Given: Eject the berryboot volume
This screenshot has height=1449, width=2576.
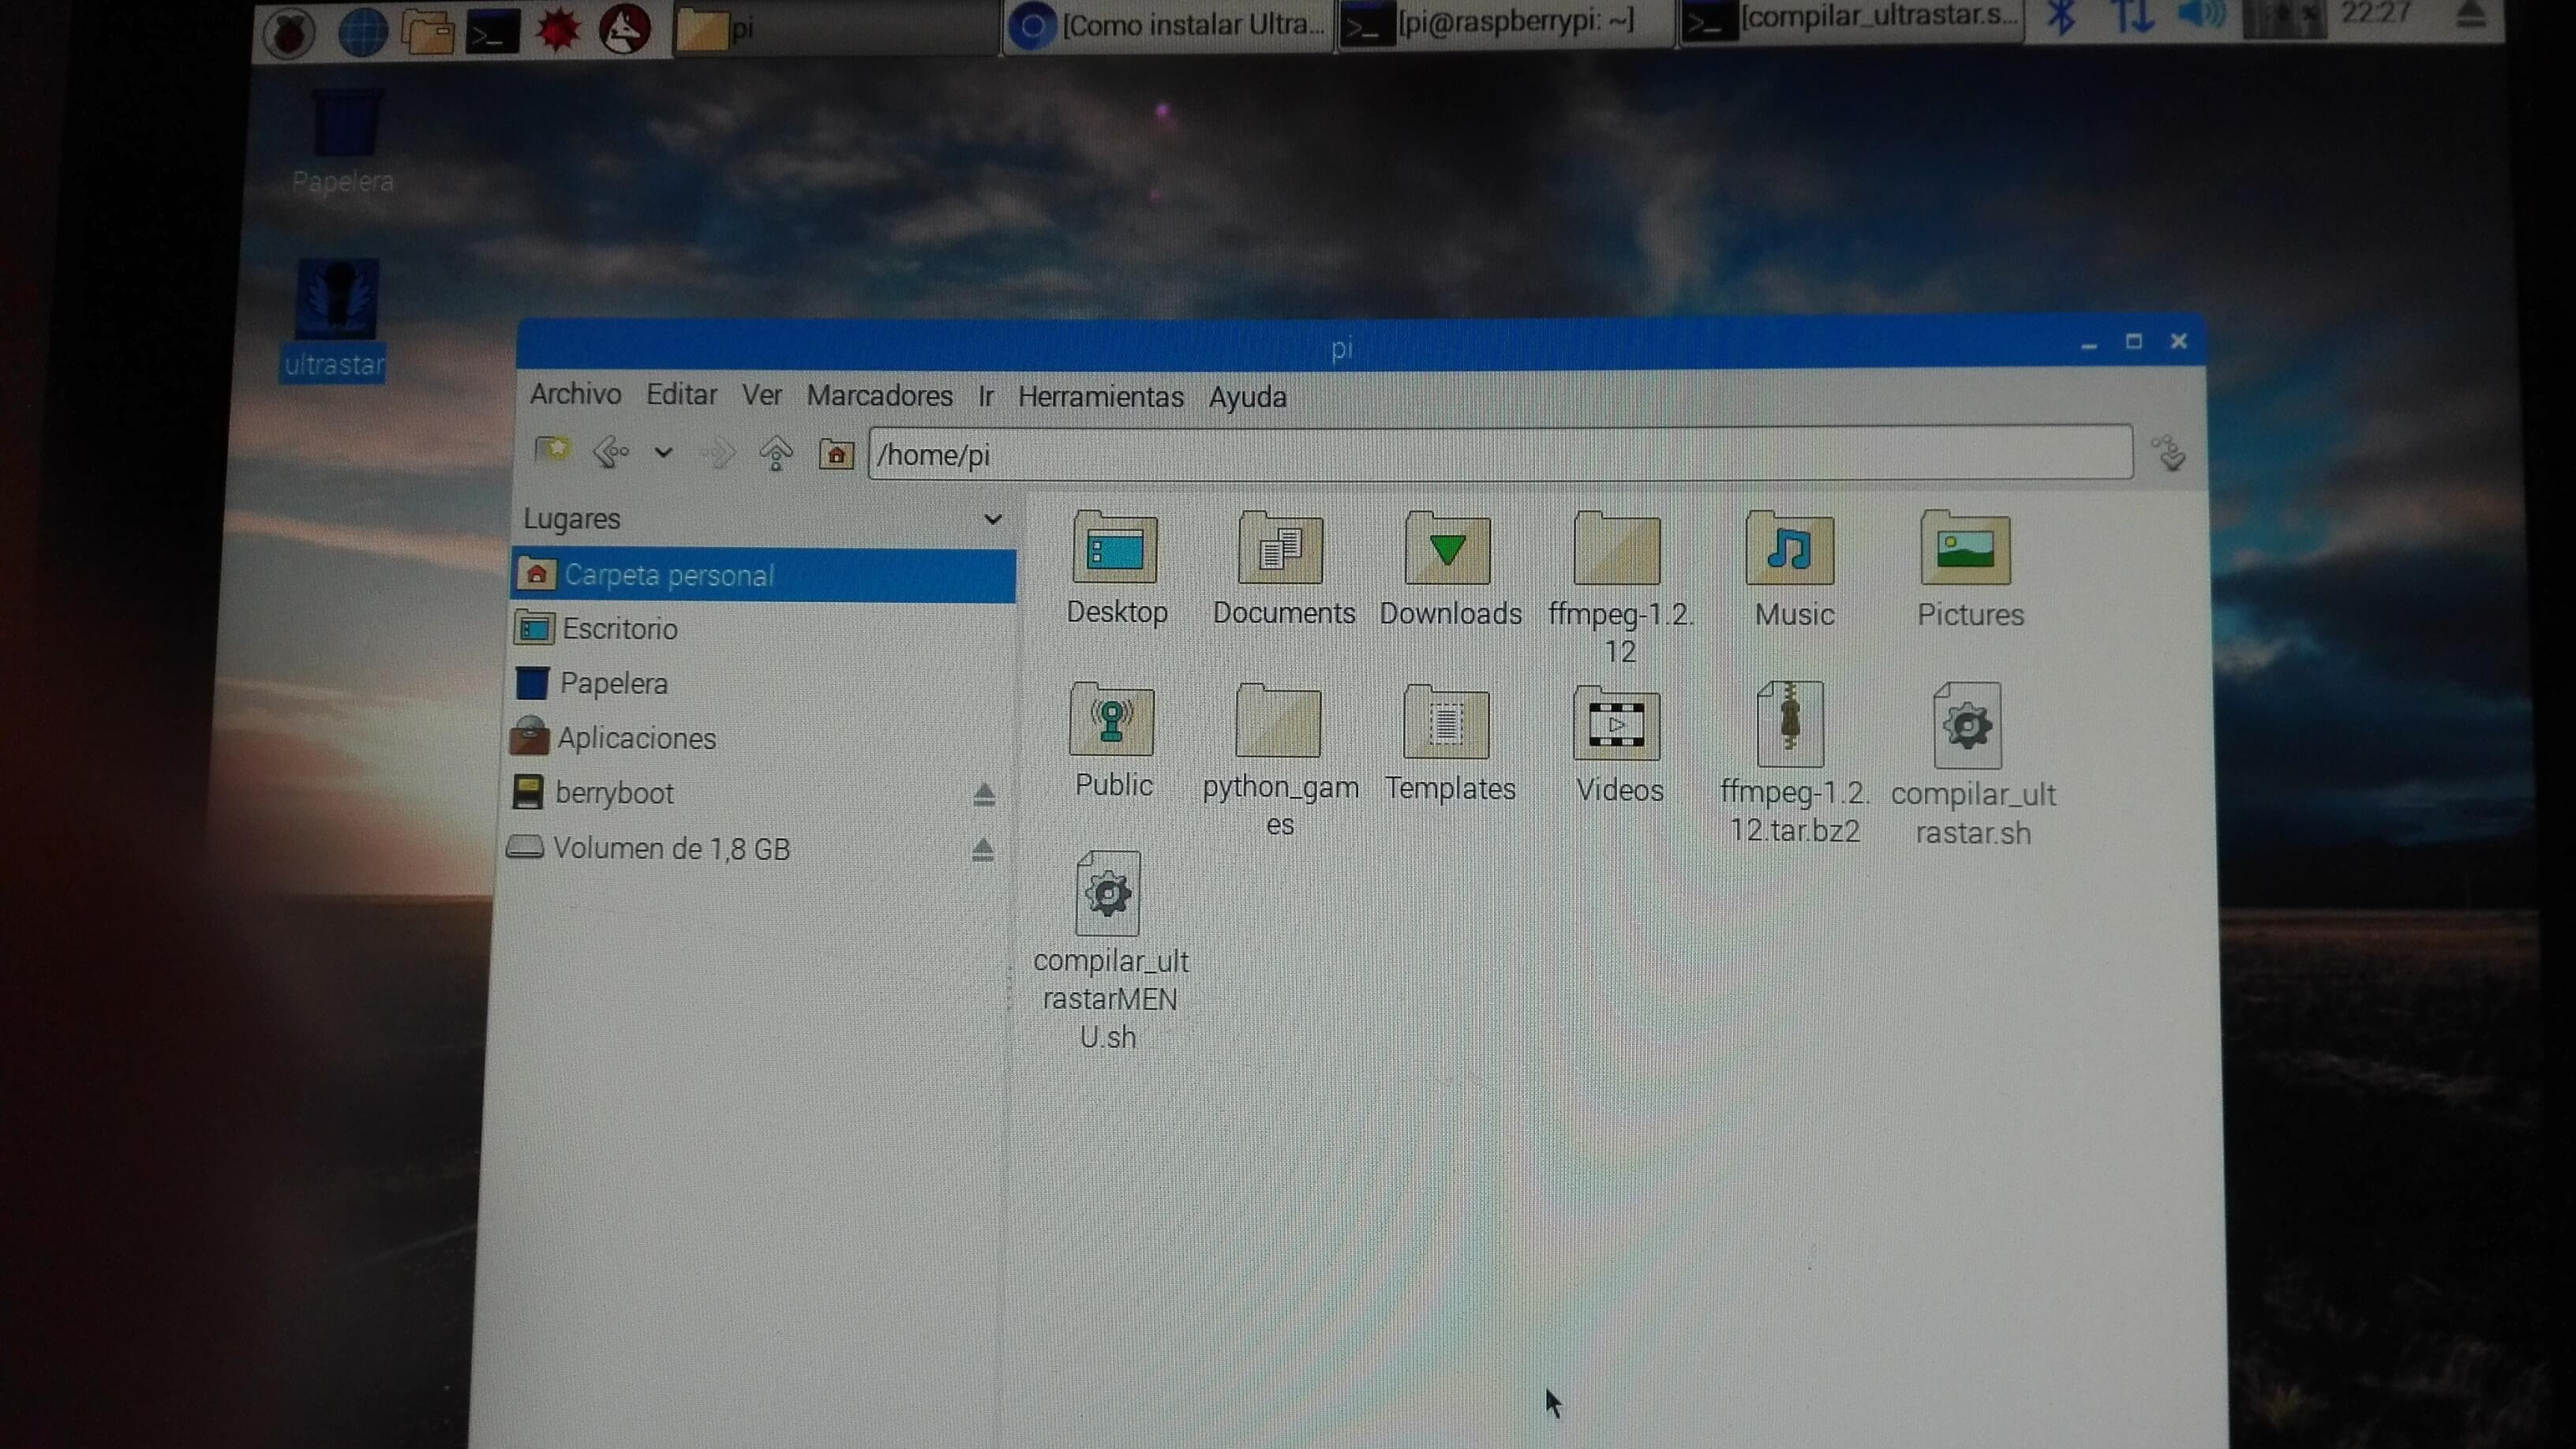Looking at the screenshot, I should pyautogui.click(x=984, y=795).
